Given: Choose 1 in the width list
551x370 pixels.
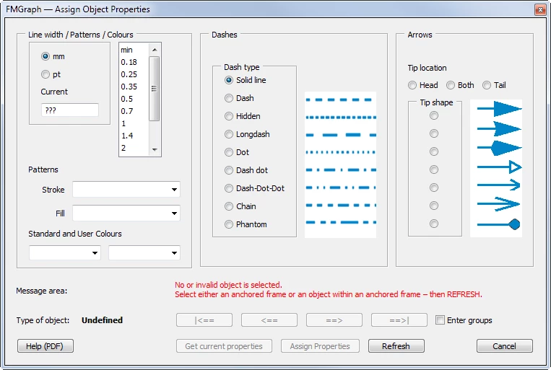Looking at the screenshot, I should (x=123, y=123).
